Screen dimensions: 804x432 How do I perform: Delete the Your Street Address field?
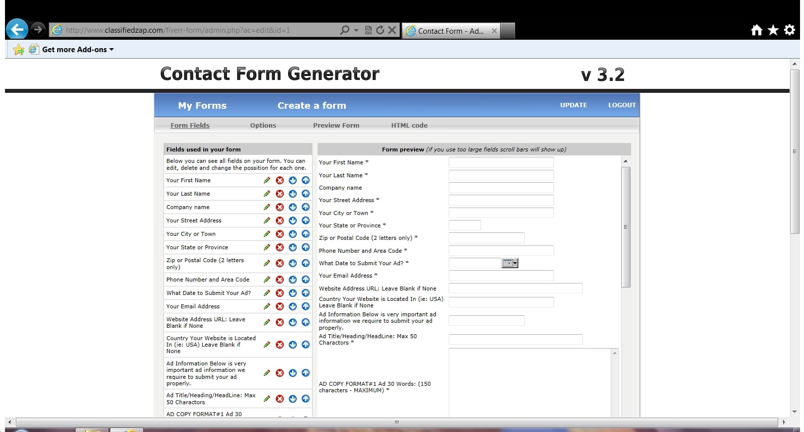coord(280,220)
